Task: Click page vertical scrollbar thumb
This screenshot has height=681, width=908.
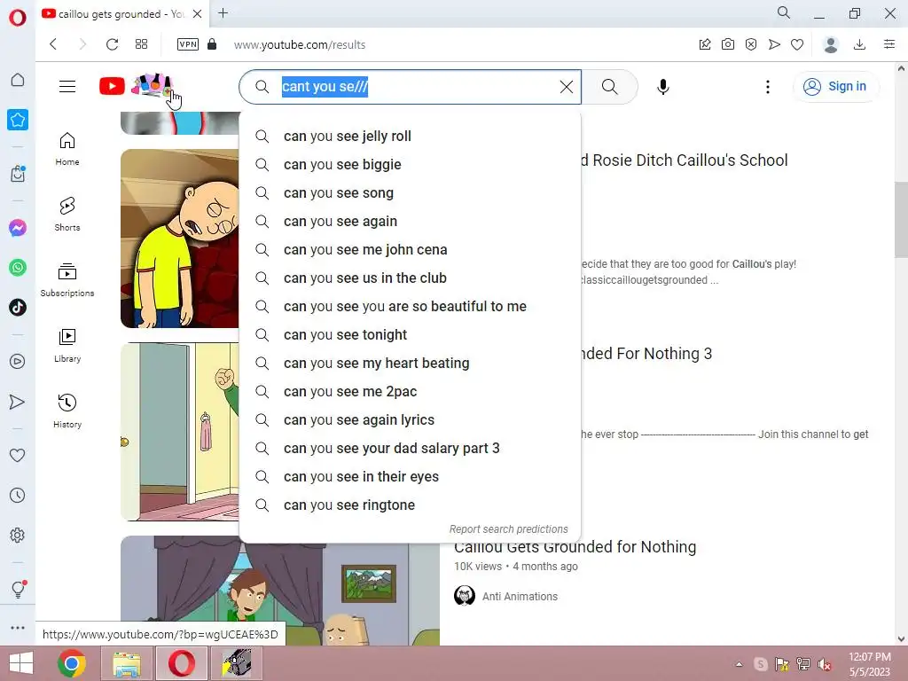Action: 901,220
